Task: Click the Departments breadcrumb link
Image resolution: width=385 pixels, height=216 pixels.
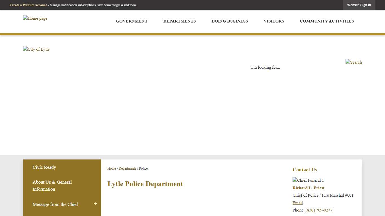Action: (127, 168)
